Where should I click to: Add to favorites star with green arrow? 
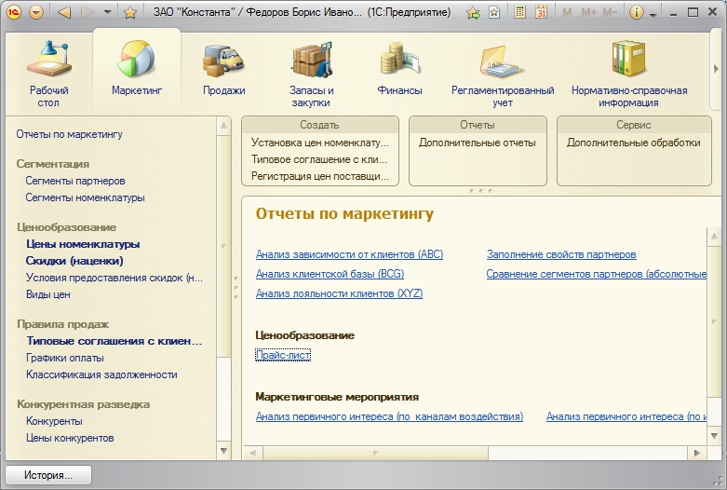click(474, 12)
